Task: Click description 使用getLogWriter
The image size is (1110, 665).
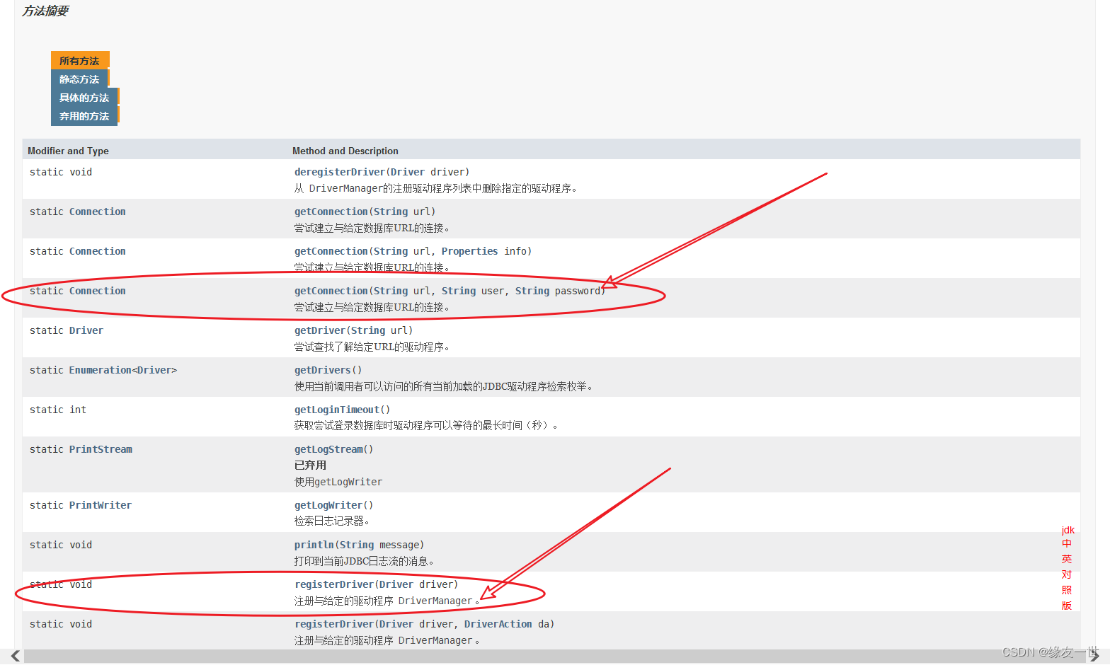Action: [338, 482]
